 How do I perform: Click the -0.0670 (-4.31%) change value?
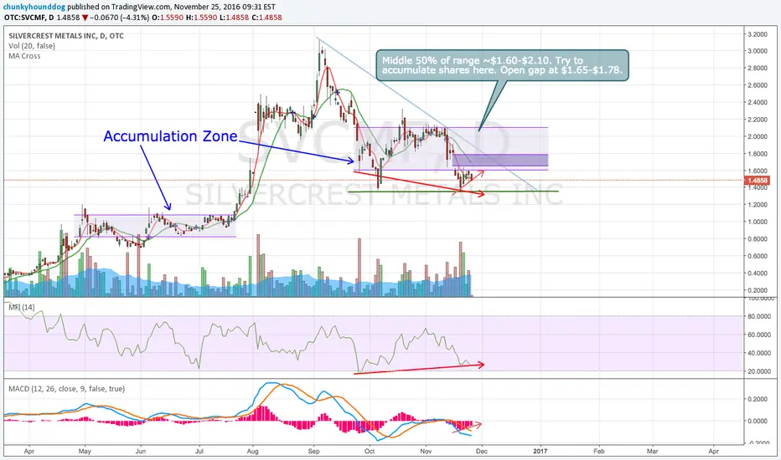pos(120,18)
